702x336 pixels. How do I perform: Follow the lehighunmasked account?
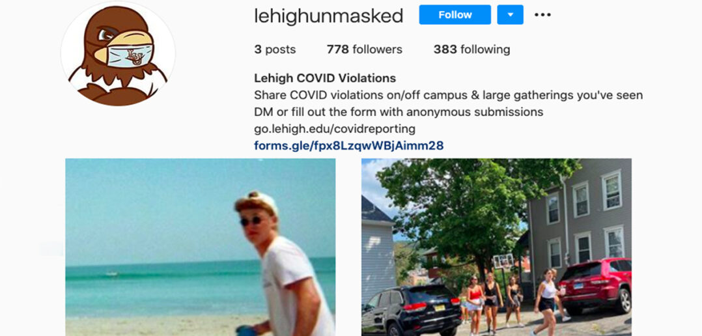(455, 15)
